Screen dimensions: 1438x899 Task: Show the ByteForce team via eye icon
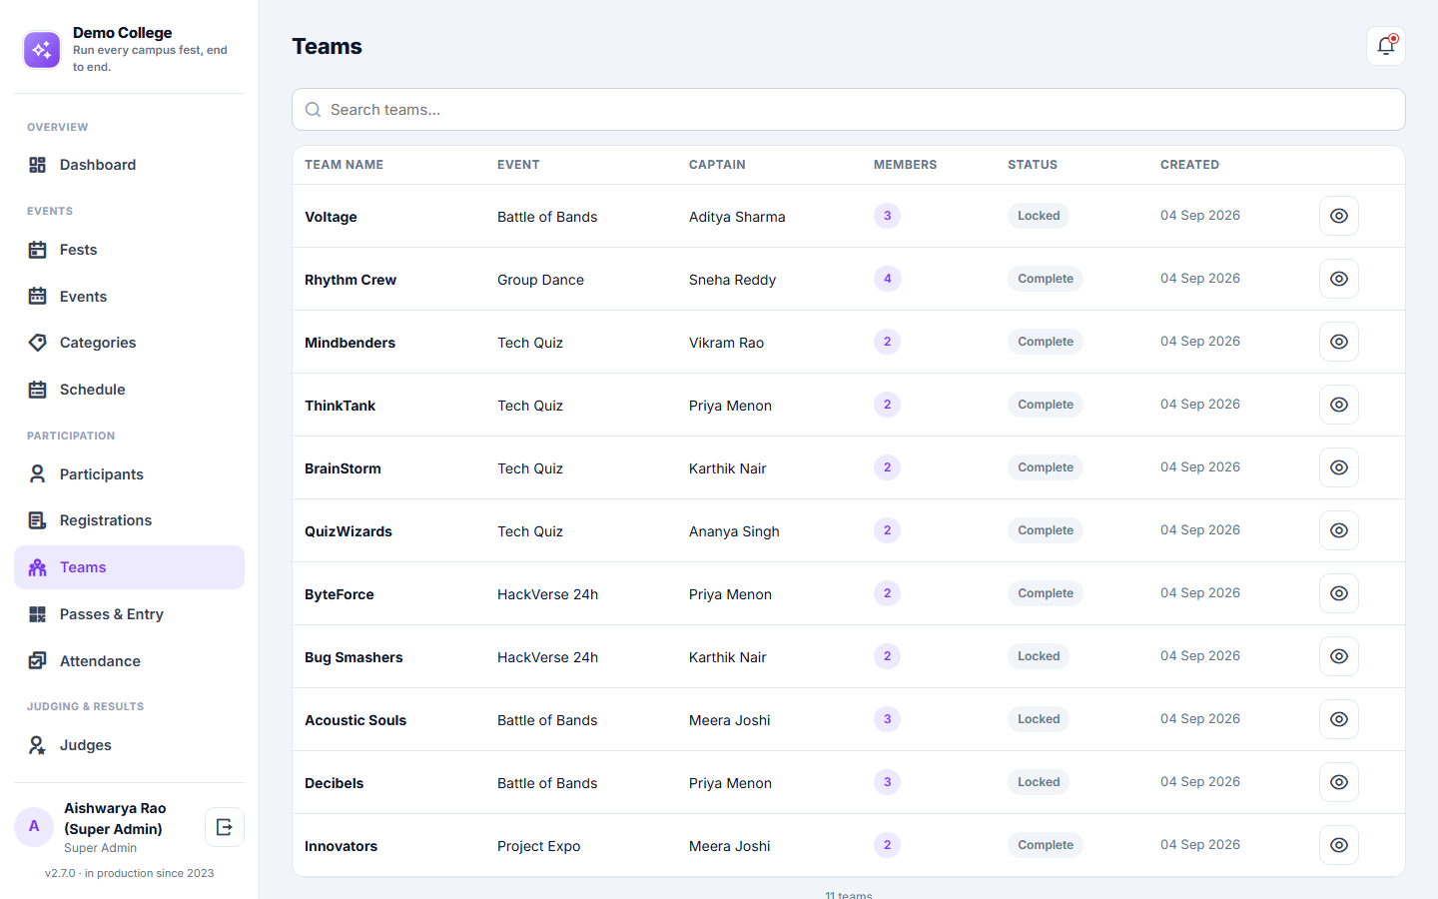point(1339,593)
